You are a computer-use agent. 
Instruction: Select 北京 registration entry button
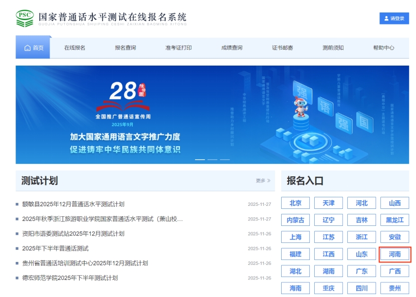pos(295,203)
